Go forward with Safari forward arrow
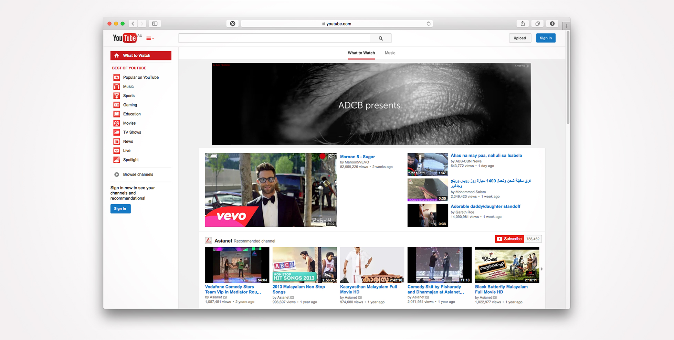Viewport: 674px width, 340px height. [142, 24]
